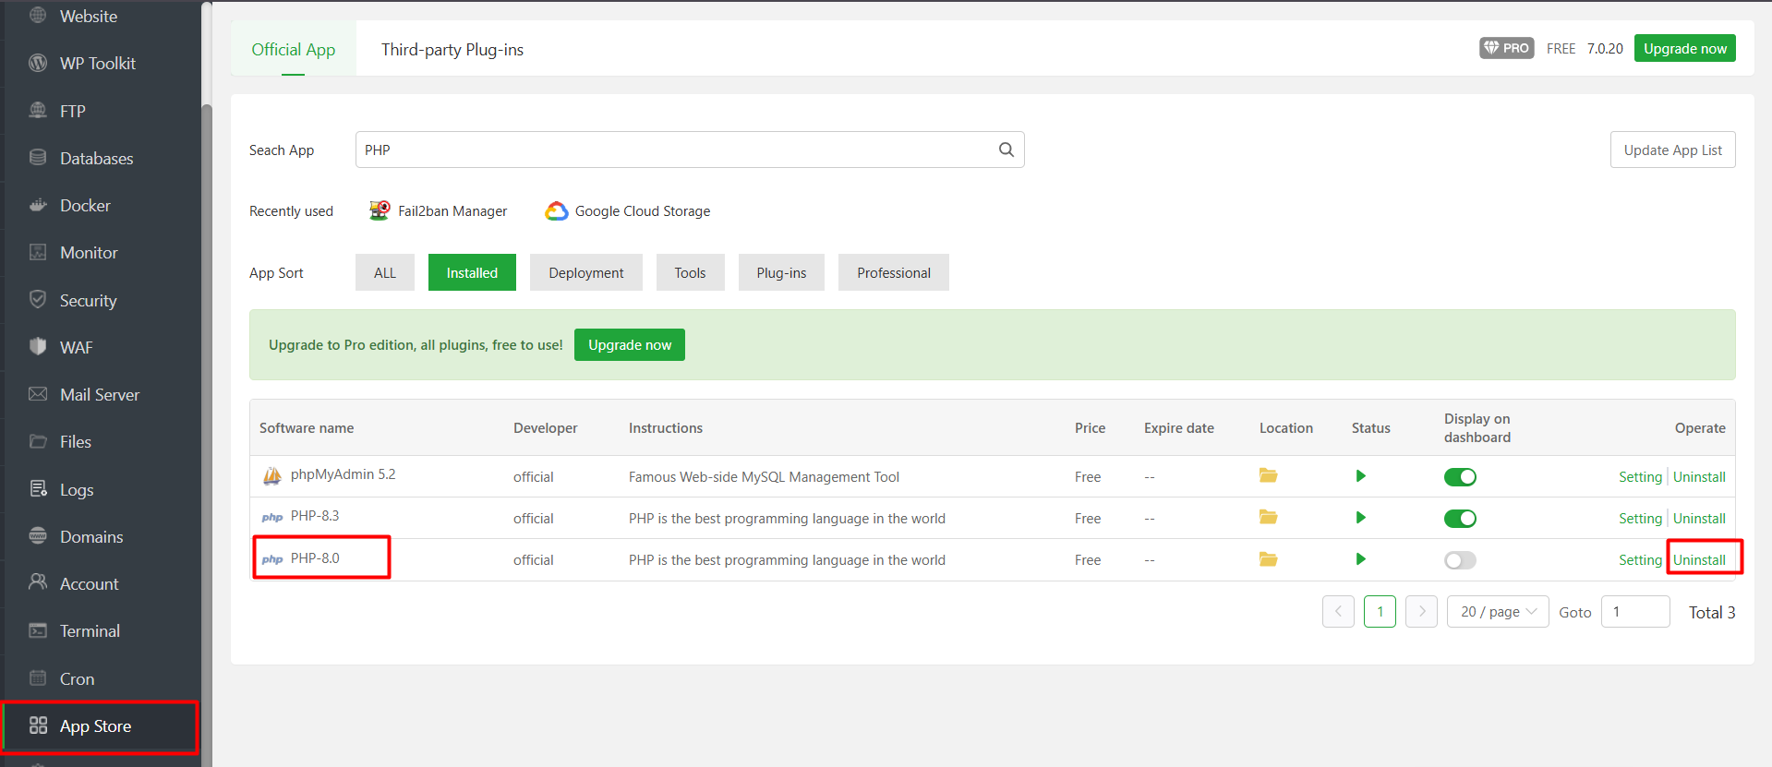This screenshot has width=1772, height=767.
Task: Open PHP-8.0 location folder icon
Action: pyautogui.click(x=1268, y=558)
